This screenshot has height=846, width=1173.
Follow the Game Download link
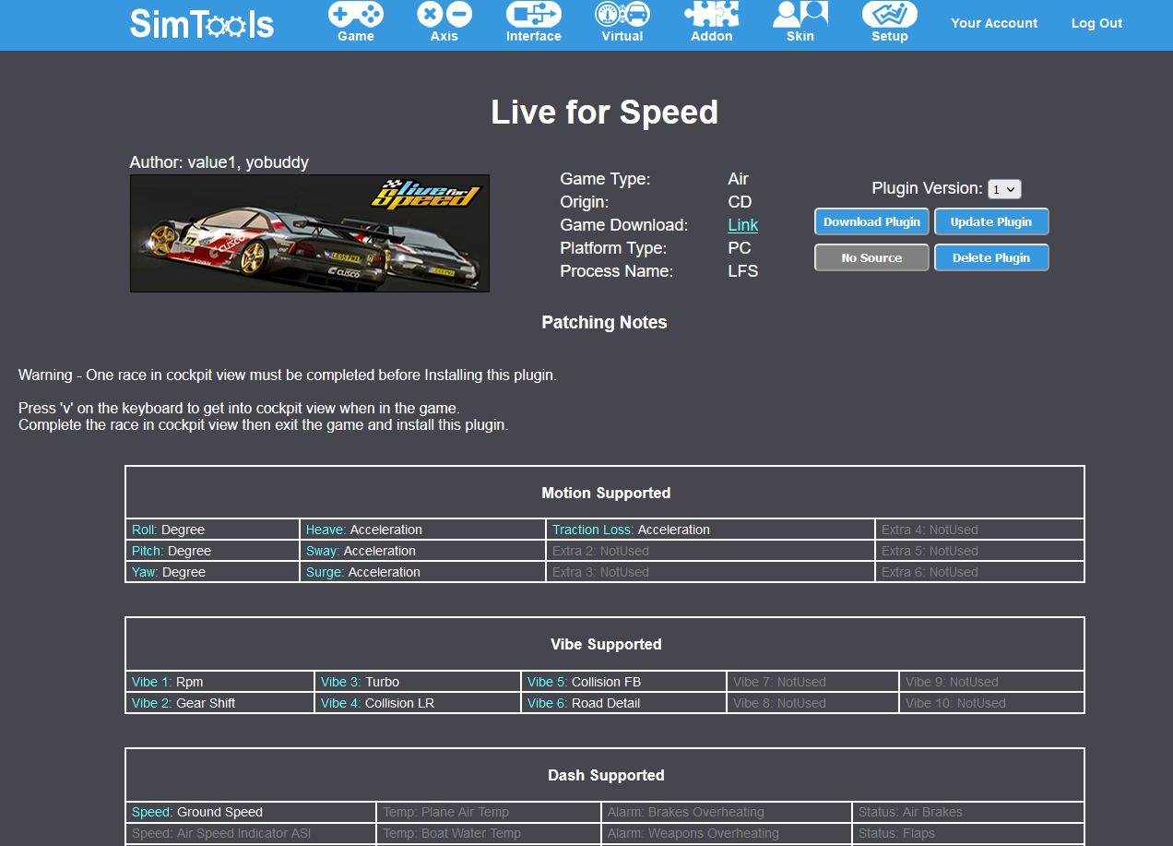[742, 225]
